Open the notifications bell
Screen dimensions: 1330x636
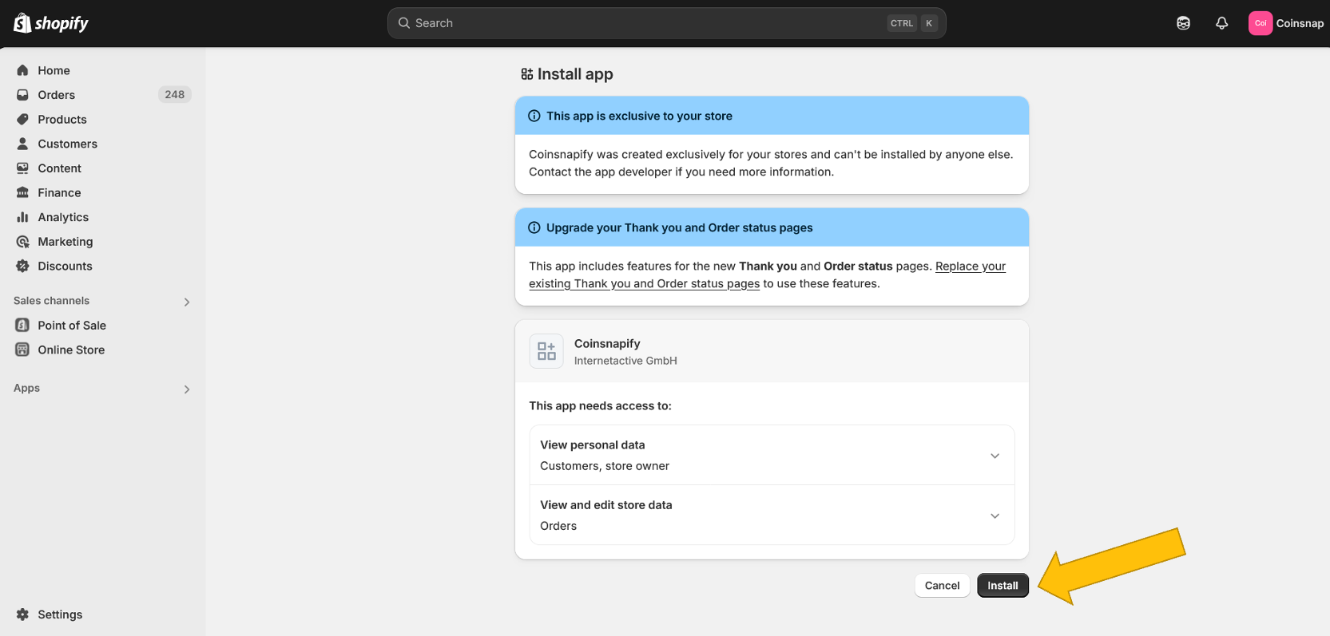[1221, 23]
